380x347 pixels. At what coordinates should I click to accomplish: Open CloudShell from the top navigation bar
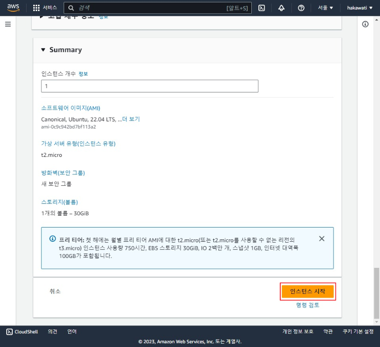pos(262,8)
